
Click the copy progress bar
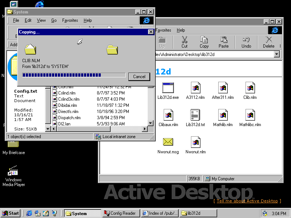pos(74,75)
